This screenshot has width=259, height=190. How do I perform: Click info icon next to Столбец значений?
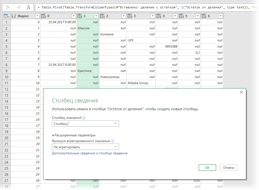point(84,118)
